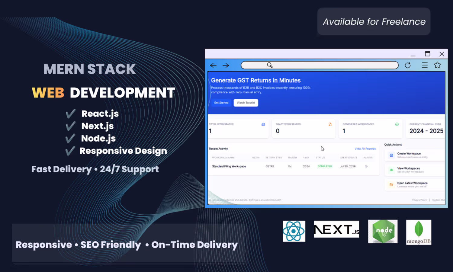This screenshot has height=272, width=453.
Task: Click the CREATED DATE column header
Action: click(x=349, y=158)
